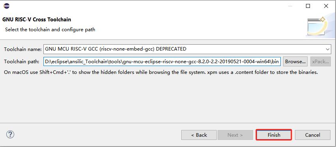Go to previous page with Back
The image size is (336, 147).
pos(199,135)
